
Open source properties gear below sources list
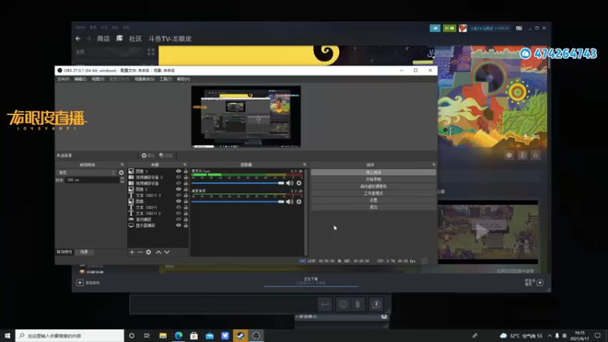(148, 252)
